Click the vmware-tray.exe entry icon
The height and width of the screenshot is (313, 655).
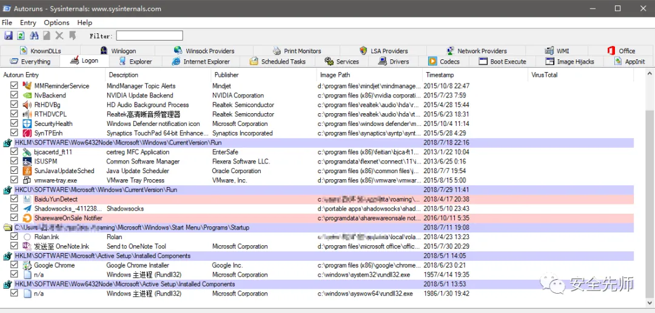[27, 180]
